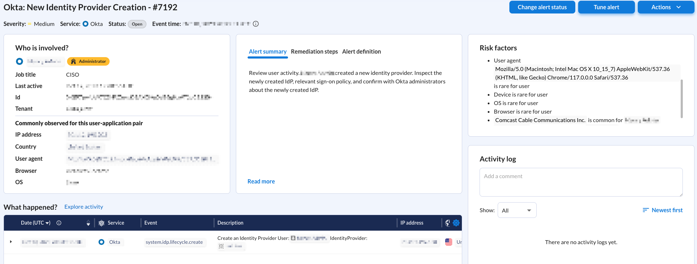Image resolution: width=697 pixels, height=264 pixels.
Task: Open table column settings gear
Action: point(456,223)
